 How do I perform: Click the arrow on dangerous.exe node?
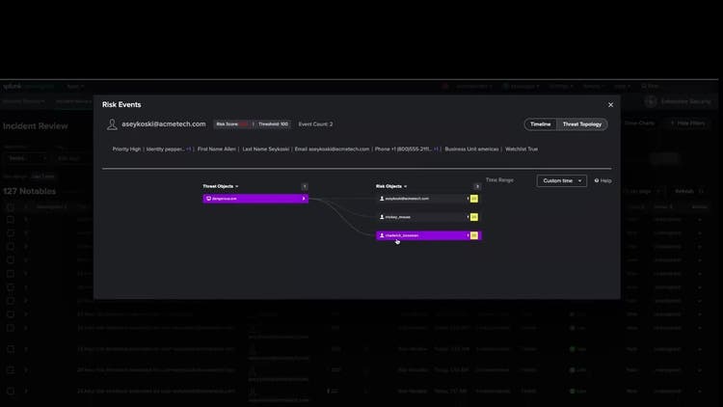(x=304, y=199)
